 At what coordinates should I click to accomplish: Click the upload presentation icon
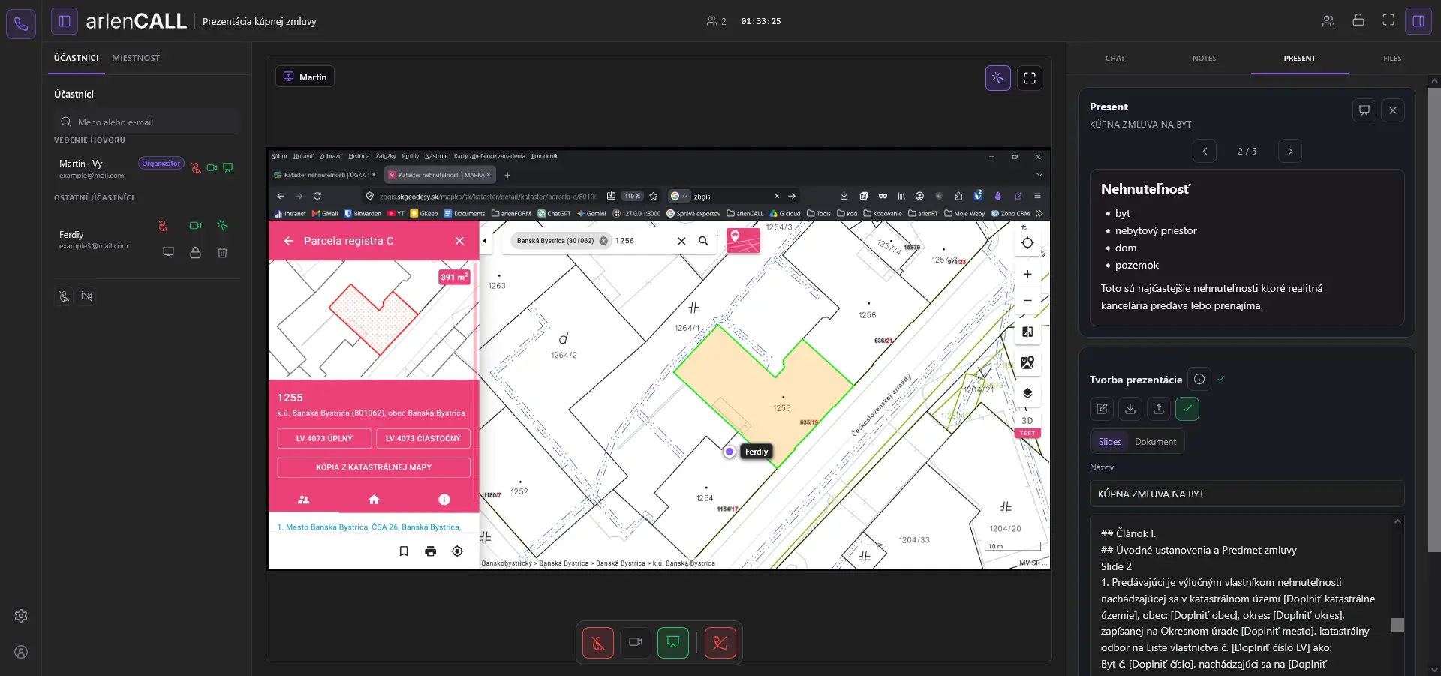click(1159, 409)
